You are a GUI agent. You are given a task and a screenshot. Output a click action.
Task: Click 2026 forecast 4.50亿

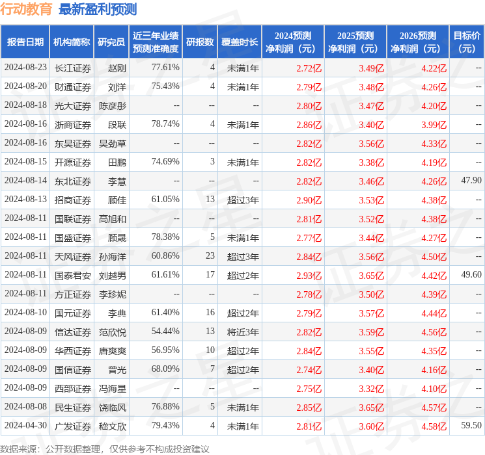click(434, 257)
